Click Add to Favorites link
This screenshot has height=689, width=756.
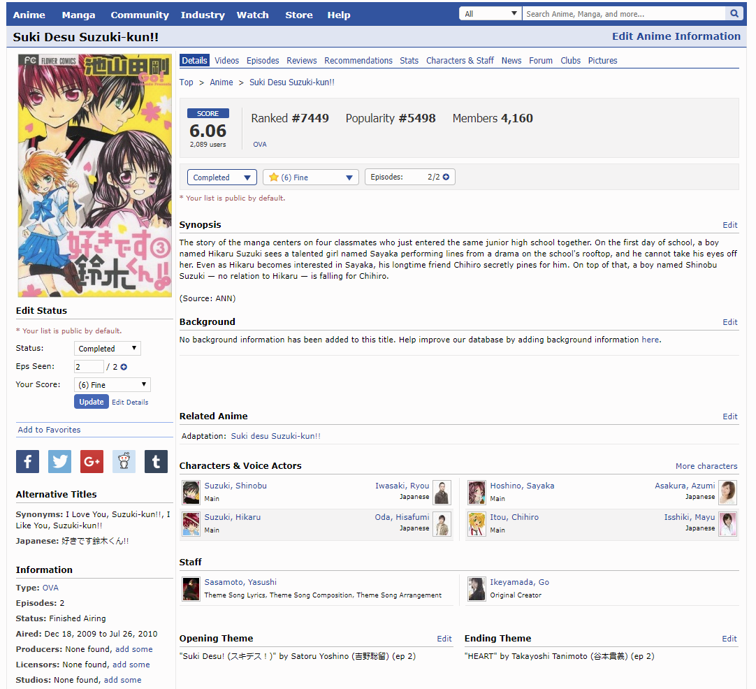click(x=49, y=430)
